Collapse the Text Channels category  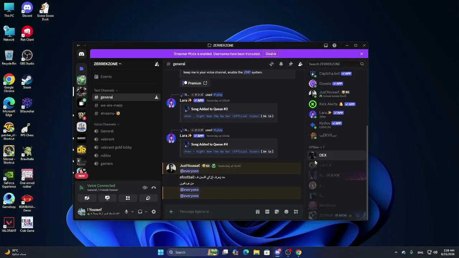point(106,90)
